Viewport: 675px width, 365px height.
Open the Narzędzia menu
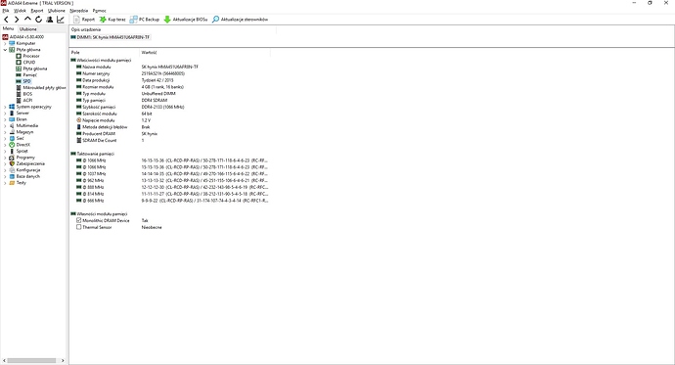(79, 11)
